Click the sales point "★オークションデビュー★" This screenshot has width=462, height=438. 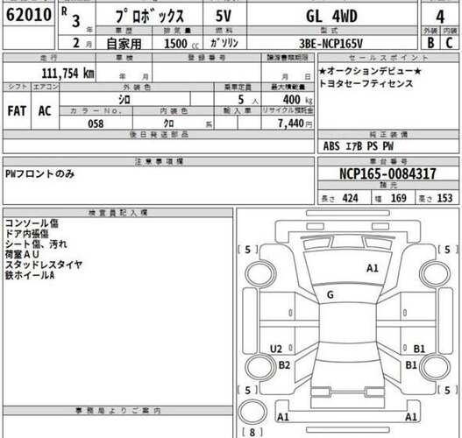(370, 71)
